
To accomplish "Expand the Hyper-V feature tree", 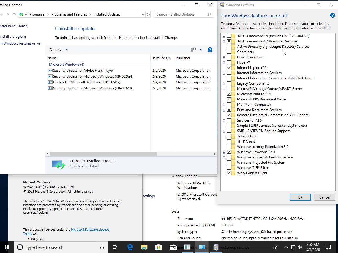I will coord(224,63).
